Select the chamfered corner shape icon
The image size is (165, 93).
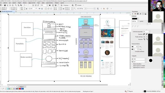51,9
